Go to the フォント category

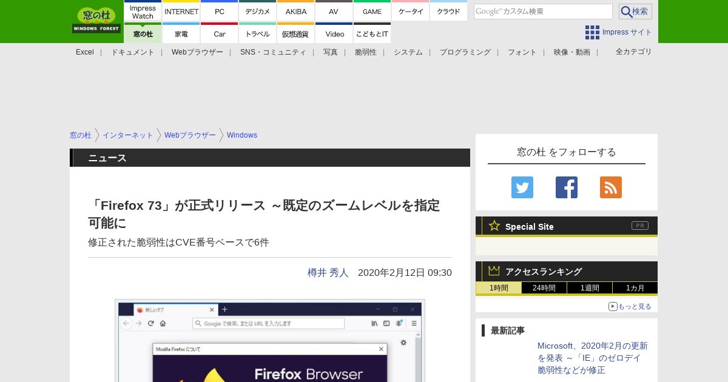tap(522, 52)
